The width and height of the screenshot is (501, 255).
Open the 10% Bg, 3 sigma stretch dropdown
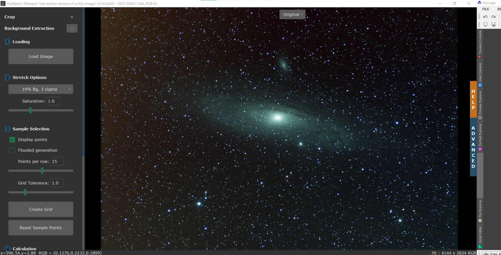(41, 89)
